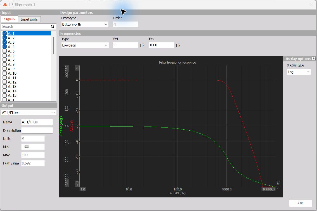This screenshot has width=317, height=211.
Task: Collapse the Display options panel arrow
Action: (x=314, y=58)
